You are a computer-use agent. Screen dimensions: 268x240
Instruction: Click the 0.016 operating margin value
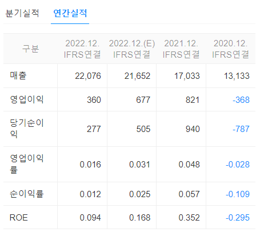click(x=90, y=165)
